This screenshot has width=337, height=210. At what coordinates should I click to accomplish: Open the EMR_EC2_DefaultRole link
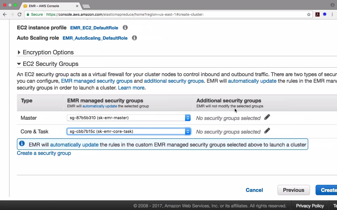[x=94, y=28]
